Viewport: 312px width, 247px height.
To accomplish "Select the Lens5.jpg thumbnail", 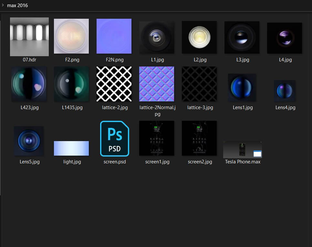I will [x=29, y=141].
